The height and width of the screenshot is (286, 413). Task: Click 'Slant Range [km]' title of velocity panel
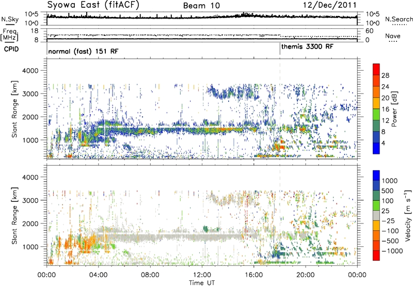pos(14,215)
